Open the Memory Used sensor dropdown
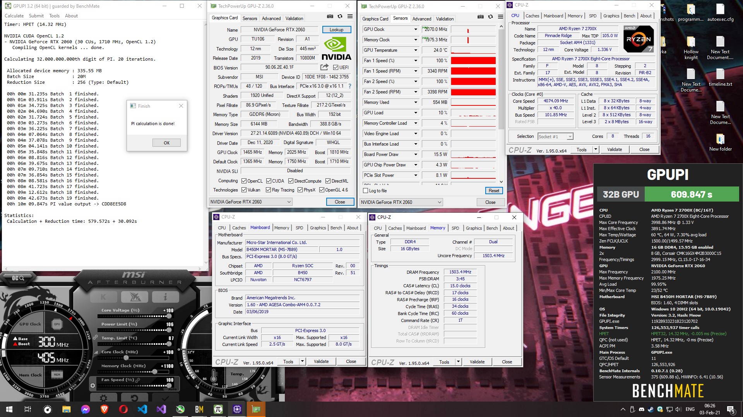The image size is (743, 417). coord(416,102)
